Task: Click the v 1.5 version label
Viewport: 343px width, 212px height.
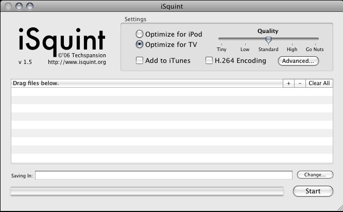Action: coord(25,62)
